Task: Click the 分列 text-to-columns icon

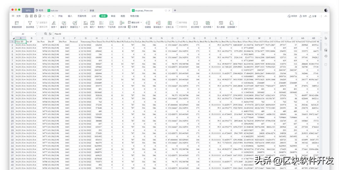Action: (x=85, y=23)
